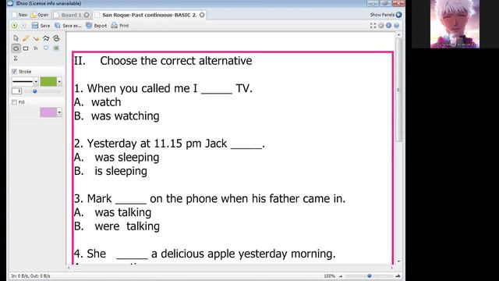
Task: Click answer 'B. was watching'
Action: [x=116, y=116]
